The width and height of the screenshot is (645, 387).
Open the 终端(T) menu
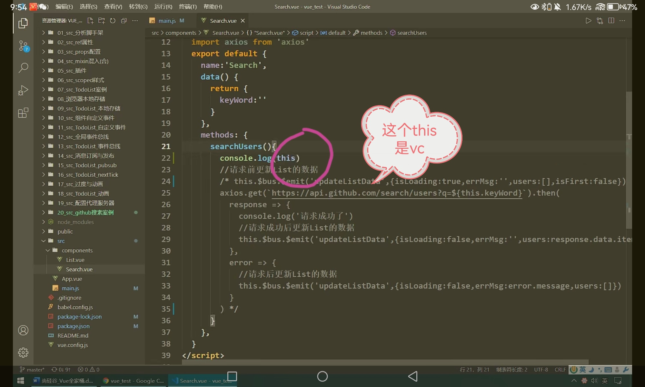point(188,6)
